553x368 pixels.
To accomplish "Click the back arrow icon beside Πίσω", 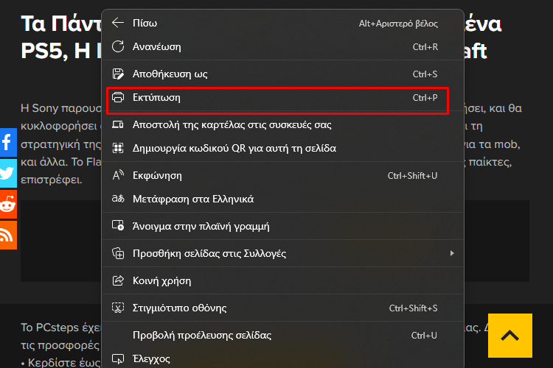I will (118, 23).
